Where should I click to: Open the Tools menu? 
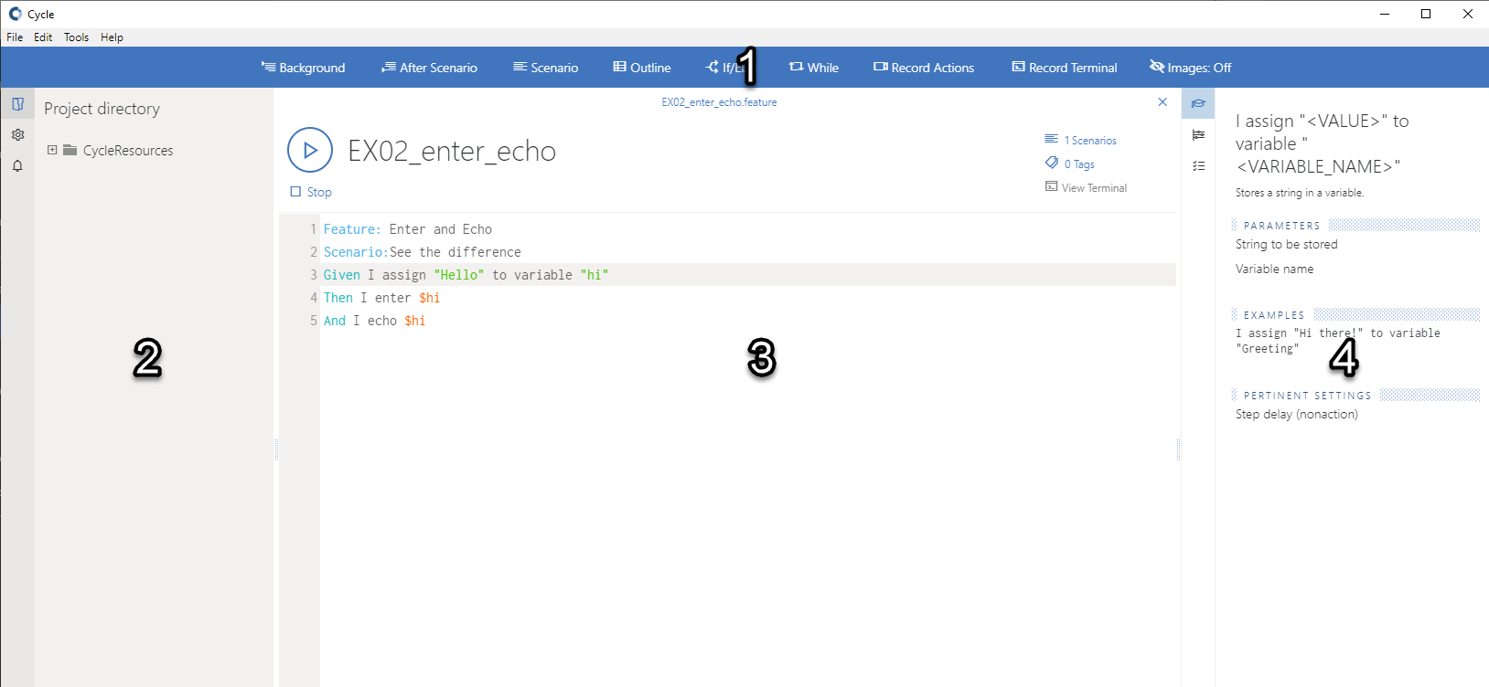[x=76, y=37]
